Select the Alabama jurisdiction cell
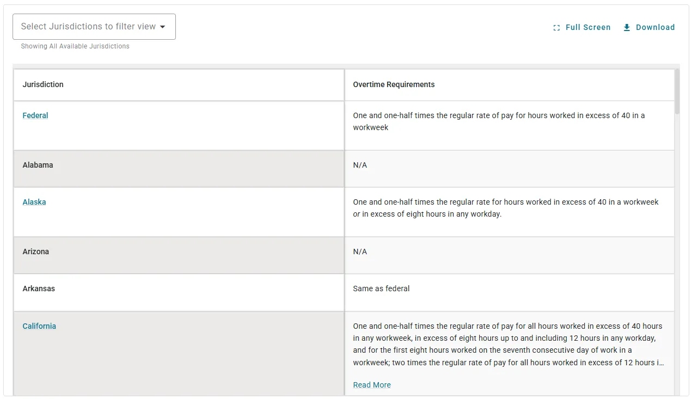Image resolution: width=692 pixels, height=399 pixels. [x=38, y=165]
